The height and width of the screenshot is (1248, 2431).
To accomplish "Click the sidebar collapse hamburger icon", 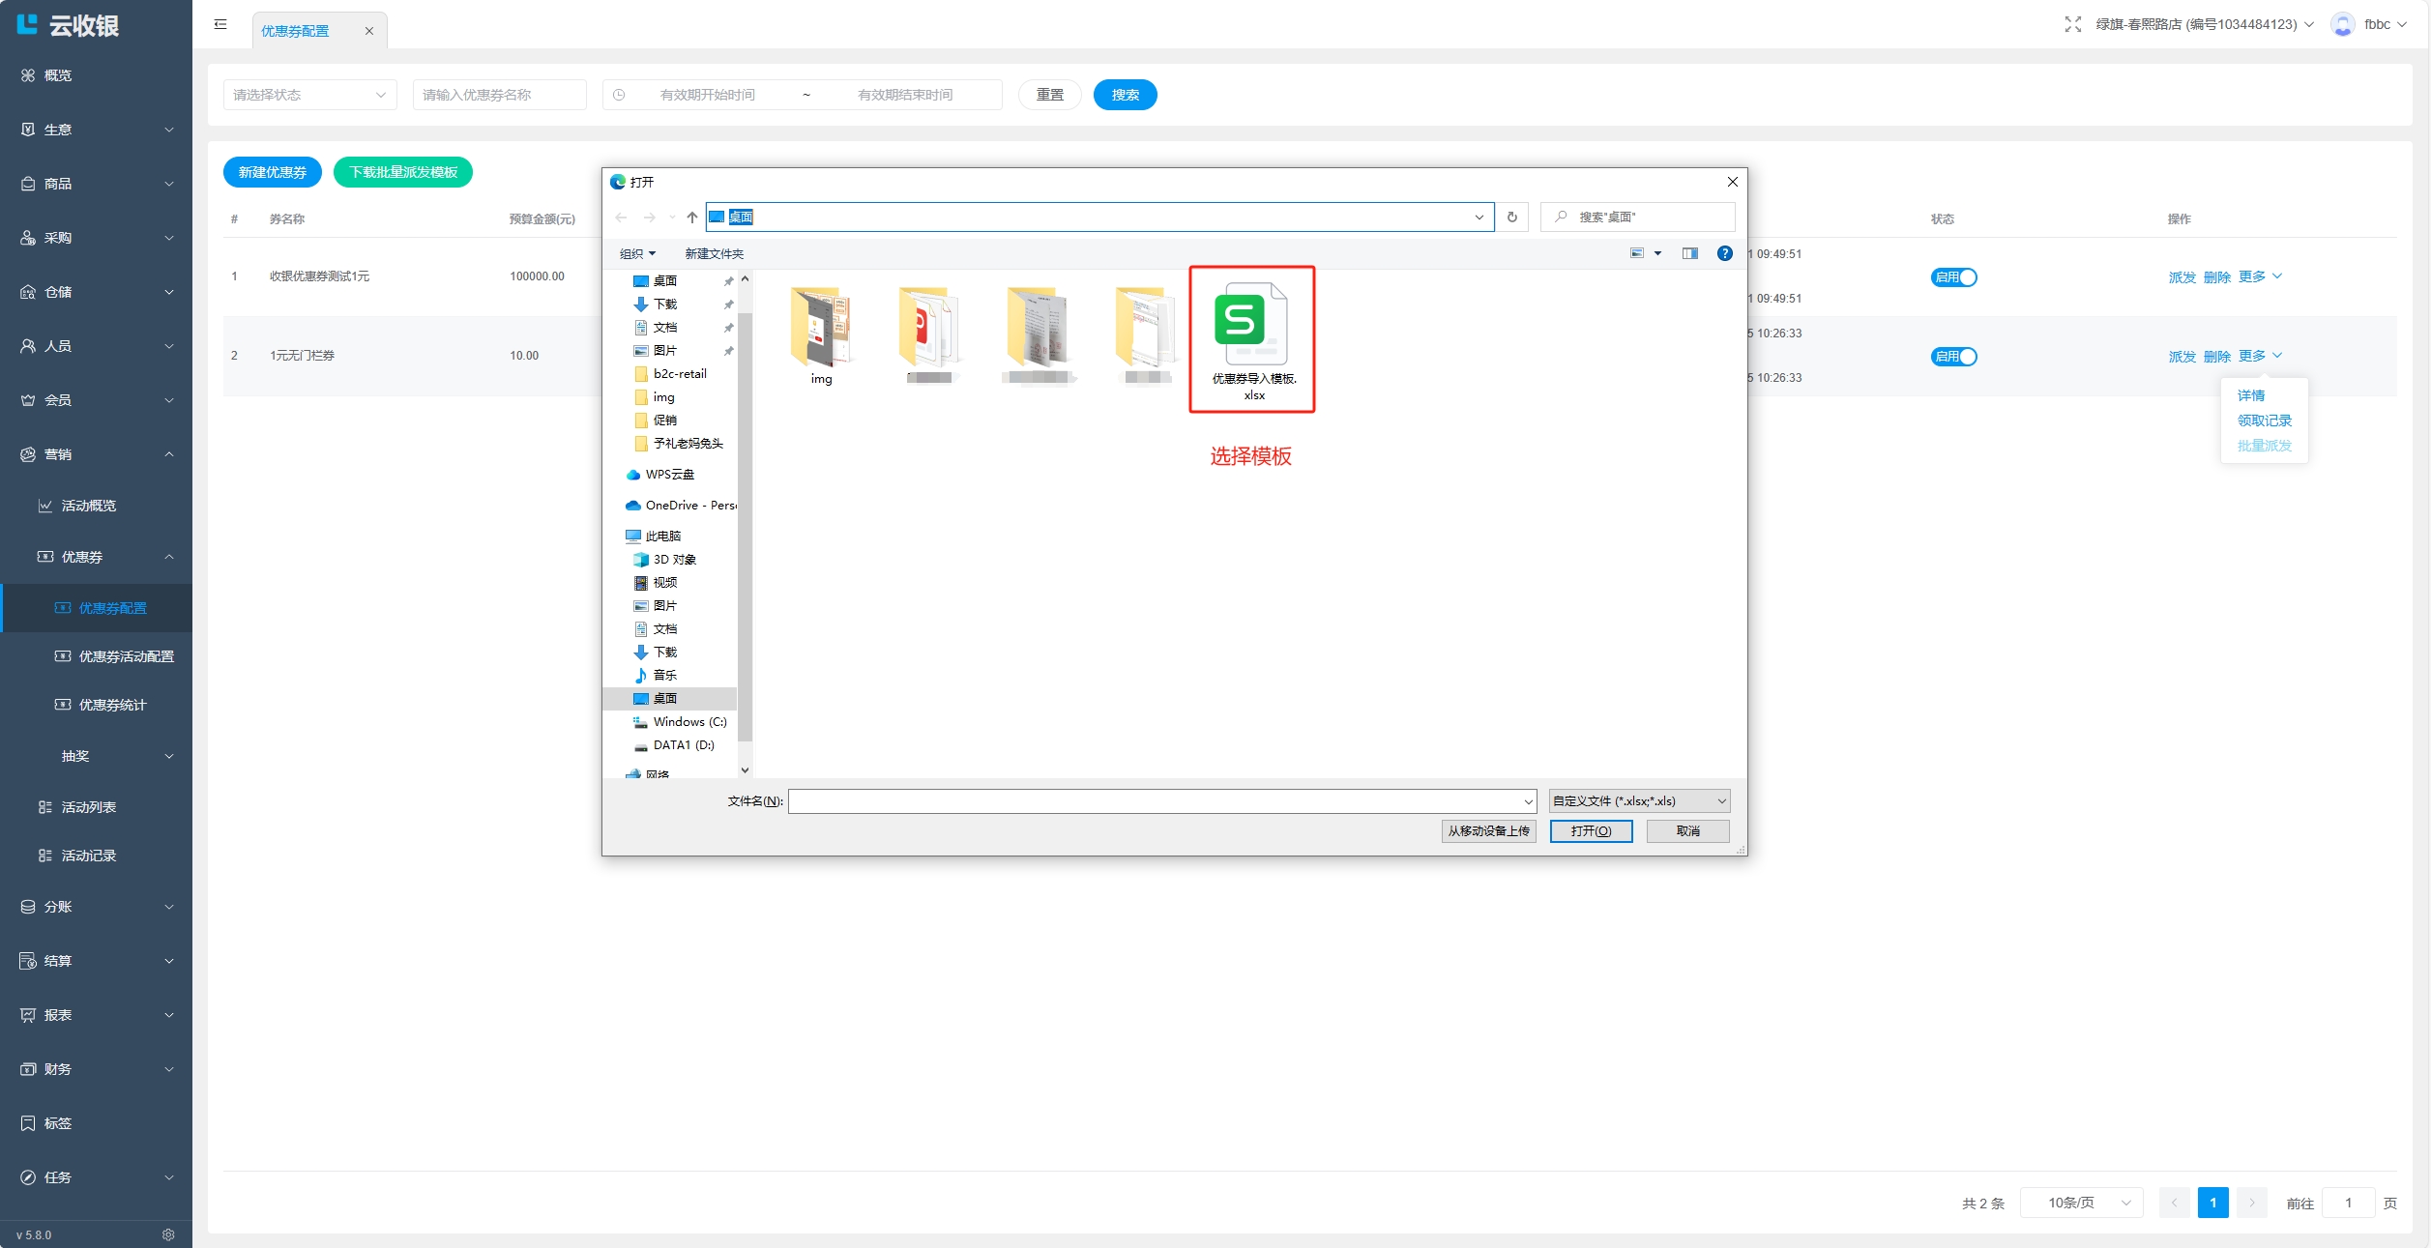I will click(220, 24).
